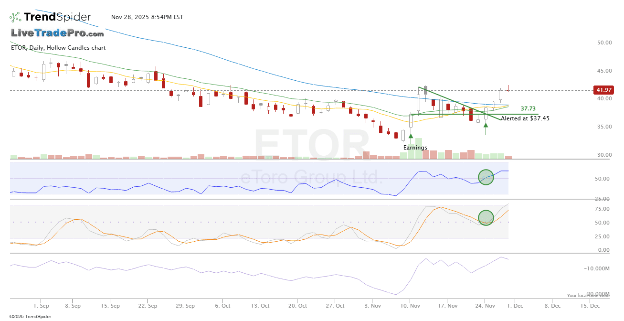The height and width of the screenshot is (321, 624).
Task: Click the 50.00 price axis label
Action: click(x=604, y=43)
